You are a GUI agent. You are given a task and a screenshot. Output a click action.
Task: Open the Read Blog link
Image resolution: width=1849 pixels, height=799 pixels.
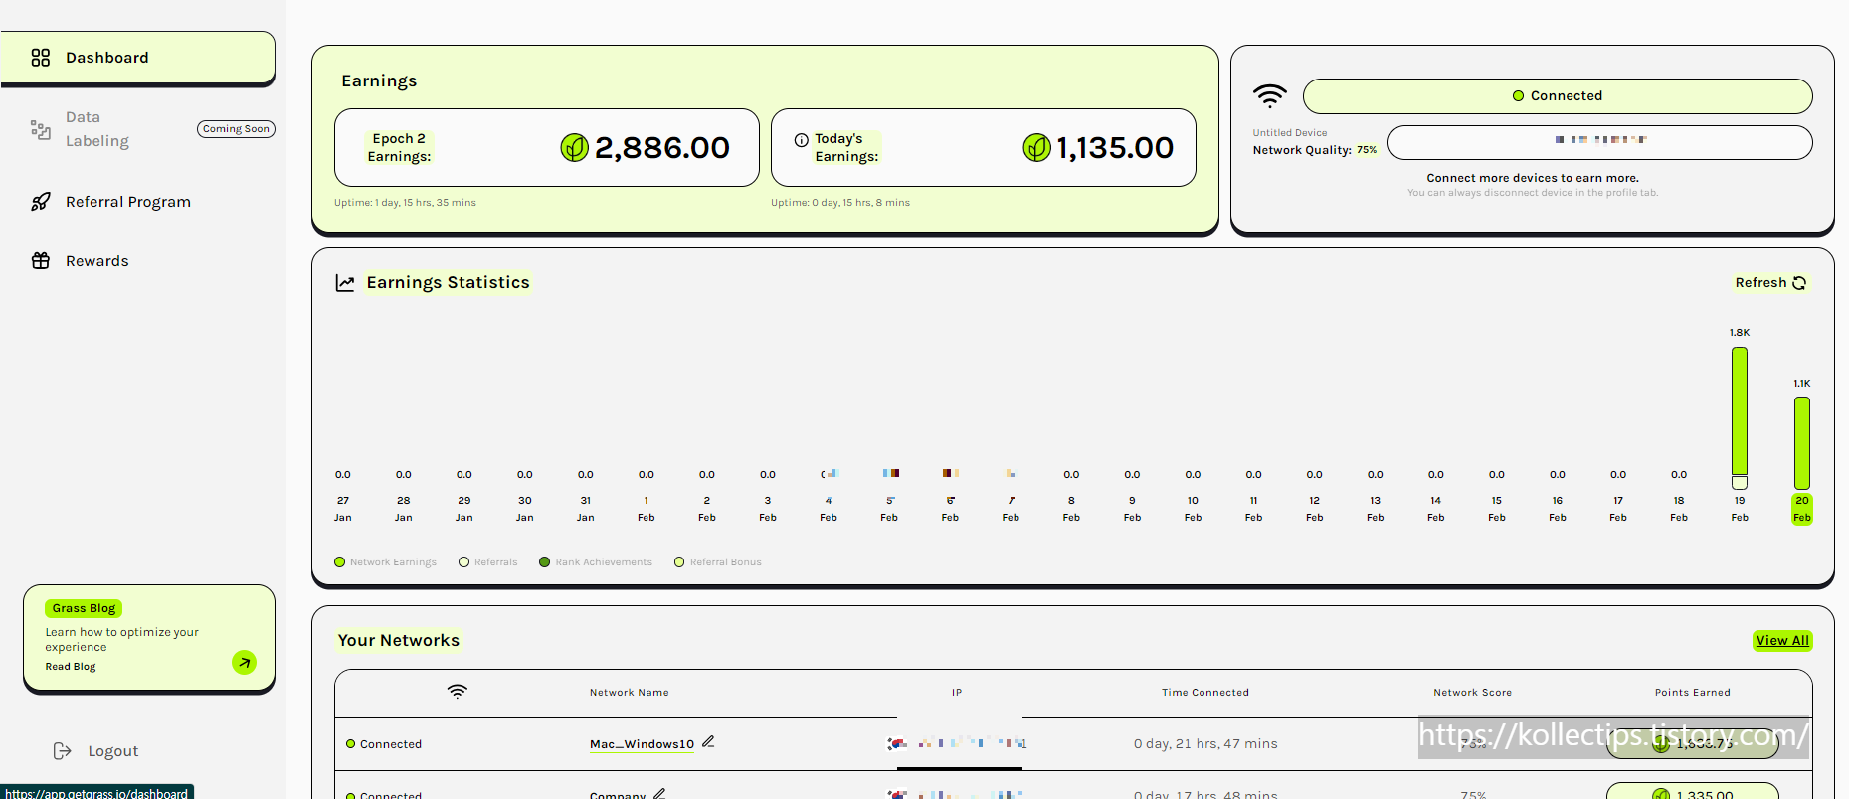[x=71, y=667]
